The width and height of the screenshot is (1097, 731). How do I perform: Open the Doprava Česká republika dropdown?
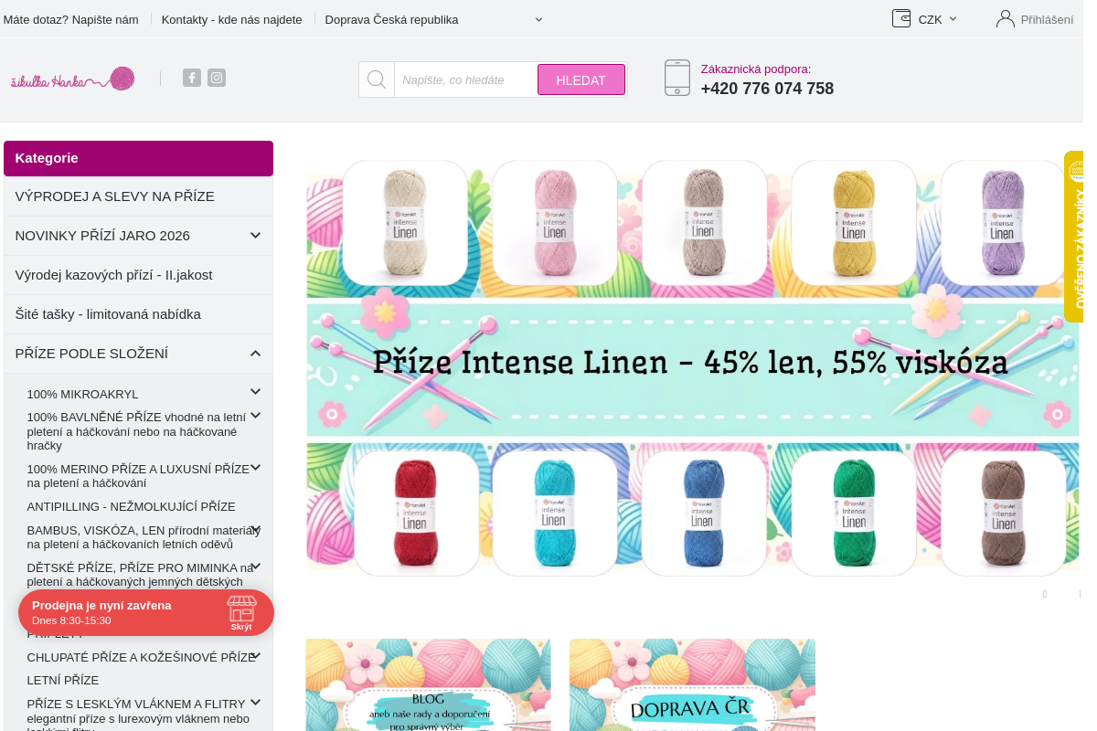pos(434,19)
